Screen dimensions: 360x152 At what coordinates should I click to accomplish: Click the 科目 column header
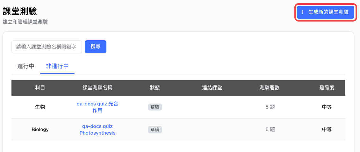point(40,88)
